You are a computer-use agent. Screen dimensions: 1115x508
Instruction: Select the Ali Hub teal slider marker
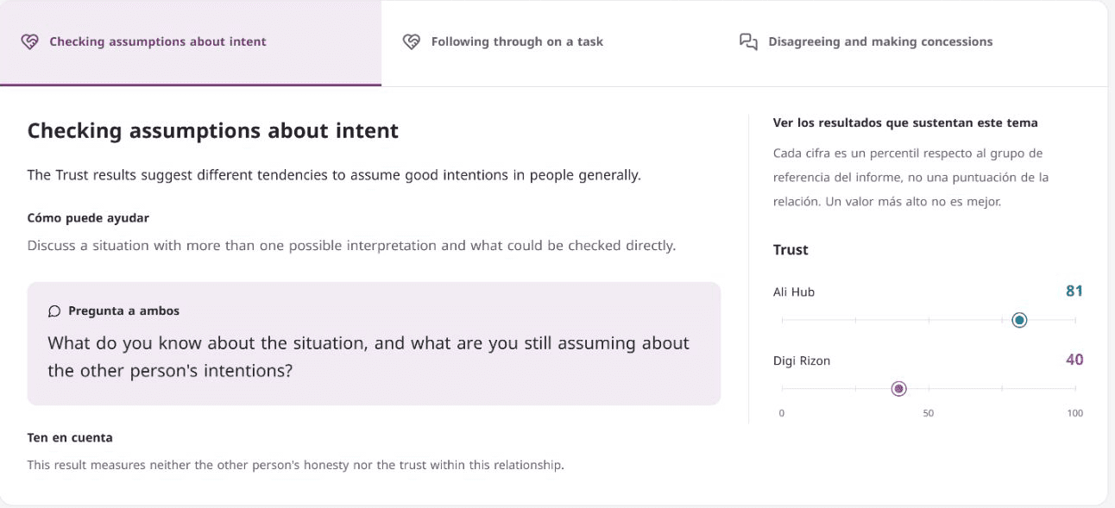click(1019, 320)
